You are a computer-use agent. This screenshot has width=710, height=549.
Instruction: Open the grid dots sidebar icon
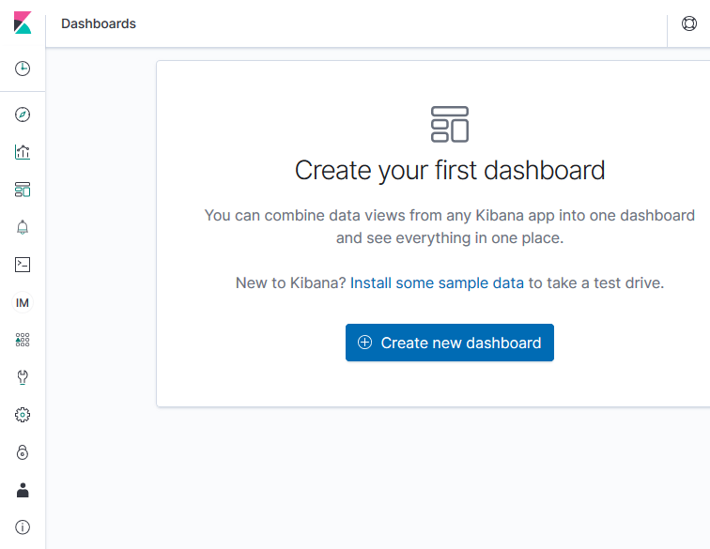(23, 340)
